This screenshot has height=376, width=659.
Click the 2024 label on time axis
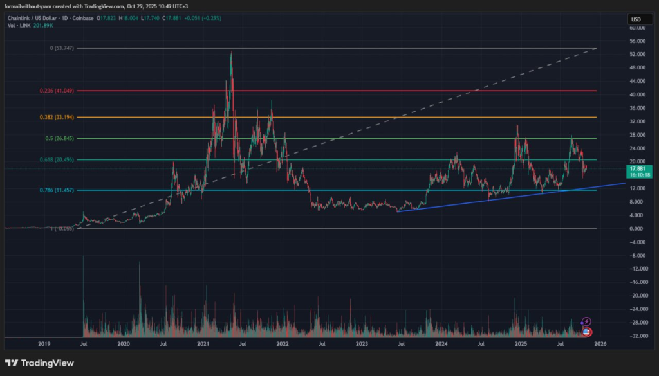point(441,345)
